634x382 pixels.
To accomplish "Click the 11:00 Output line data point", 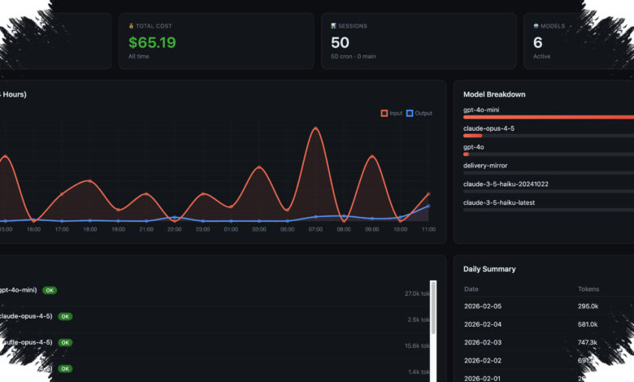I will click(x=428, y=206).
